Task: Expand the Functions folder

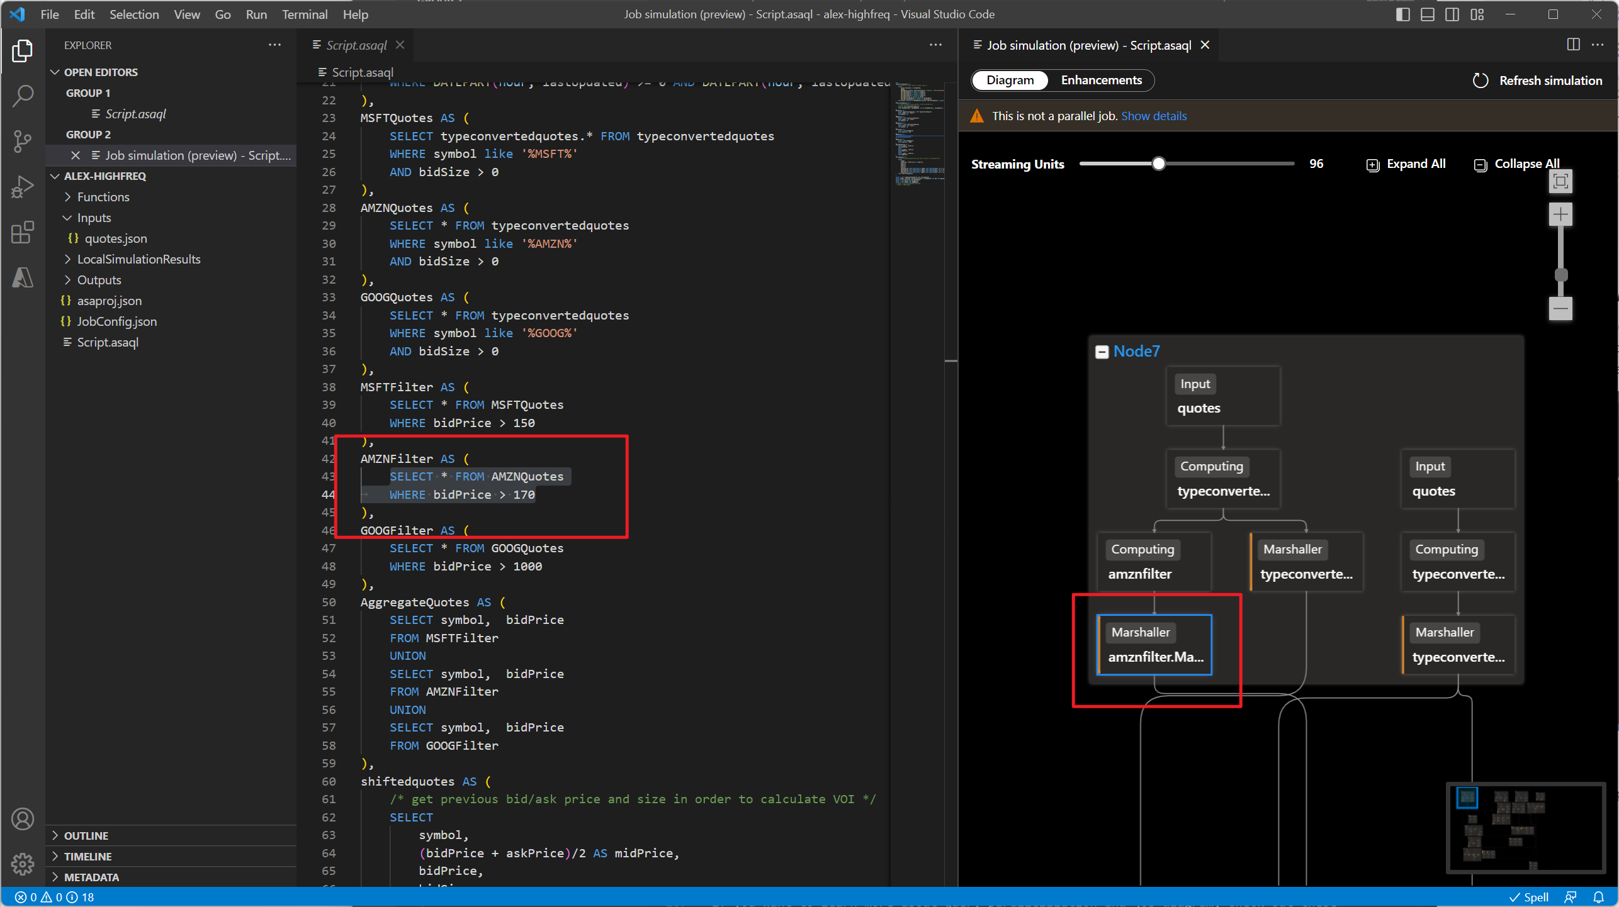Action: pyautogui.click(x=103, y=197)
